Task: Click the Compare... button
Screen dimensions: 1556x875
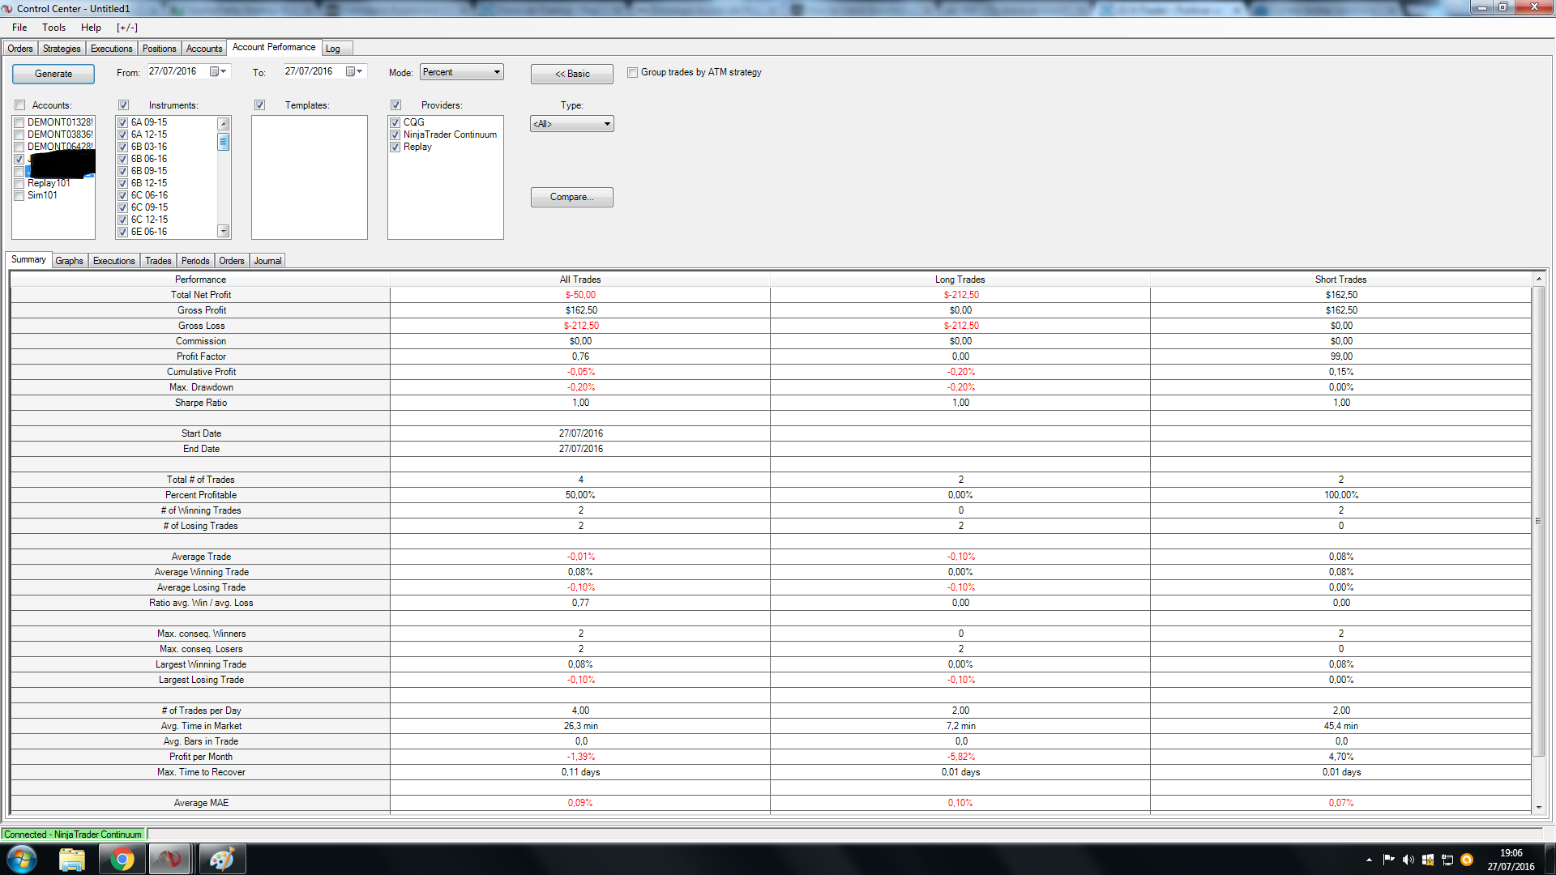Action: click(571, 198)
